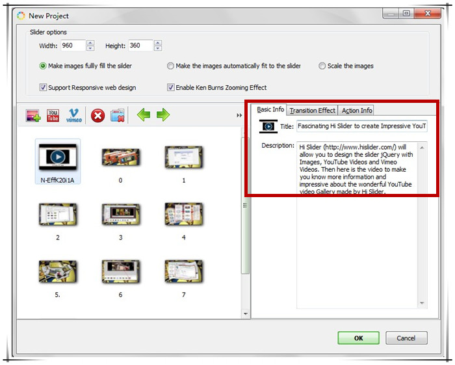Switch to the Transition Effect tab
The image size is (455, 365).
click(x=313, y=111)
